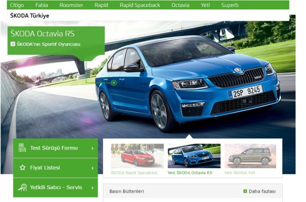The image size is (306, 202).
Task: Click the ŠKODA Octavia RS headline link
Action: 42,34
